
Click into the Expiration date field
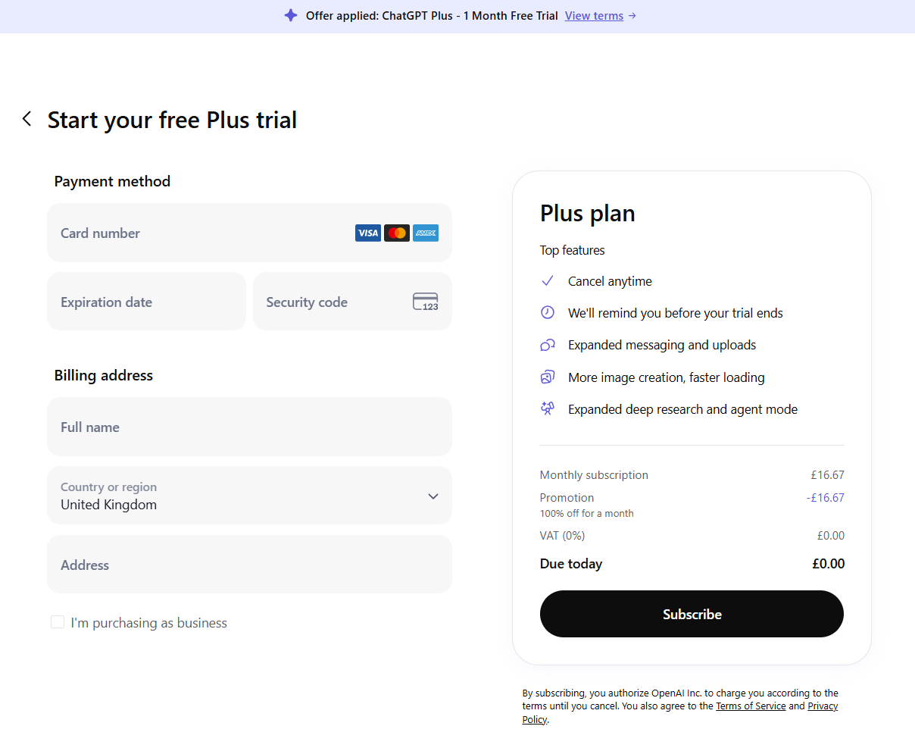tap(146, 302)
